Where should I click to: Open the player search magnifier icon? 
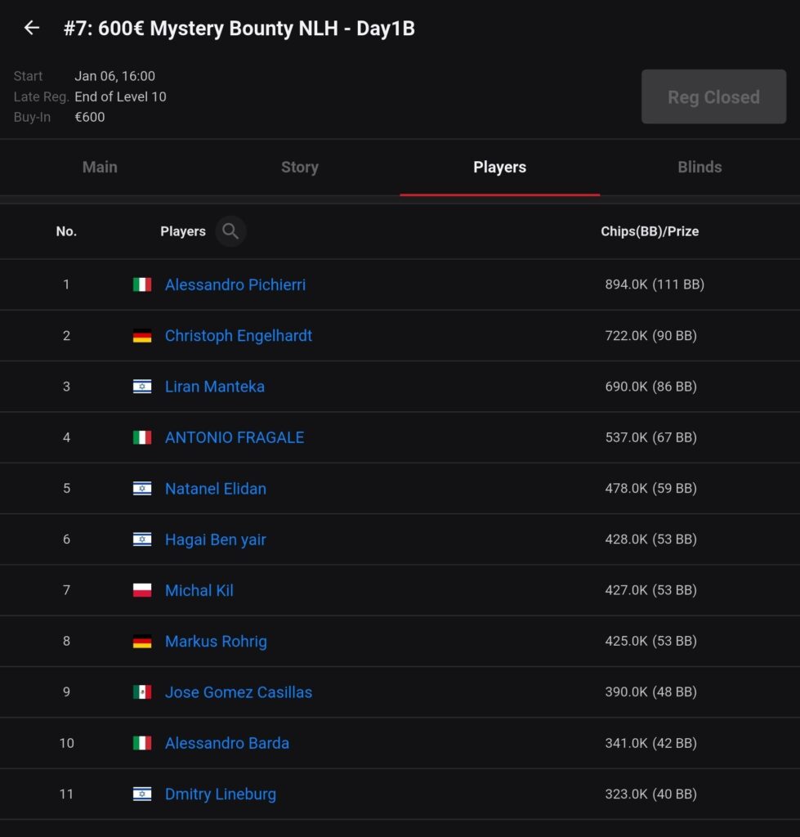pos(230,231)
